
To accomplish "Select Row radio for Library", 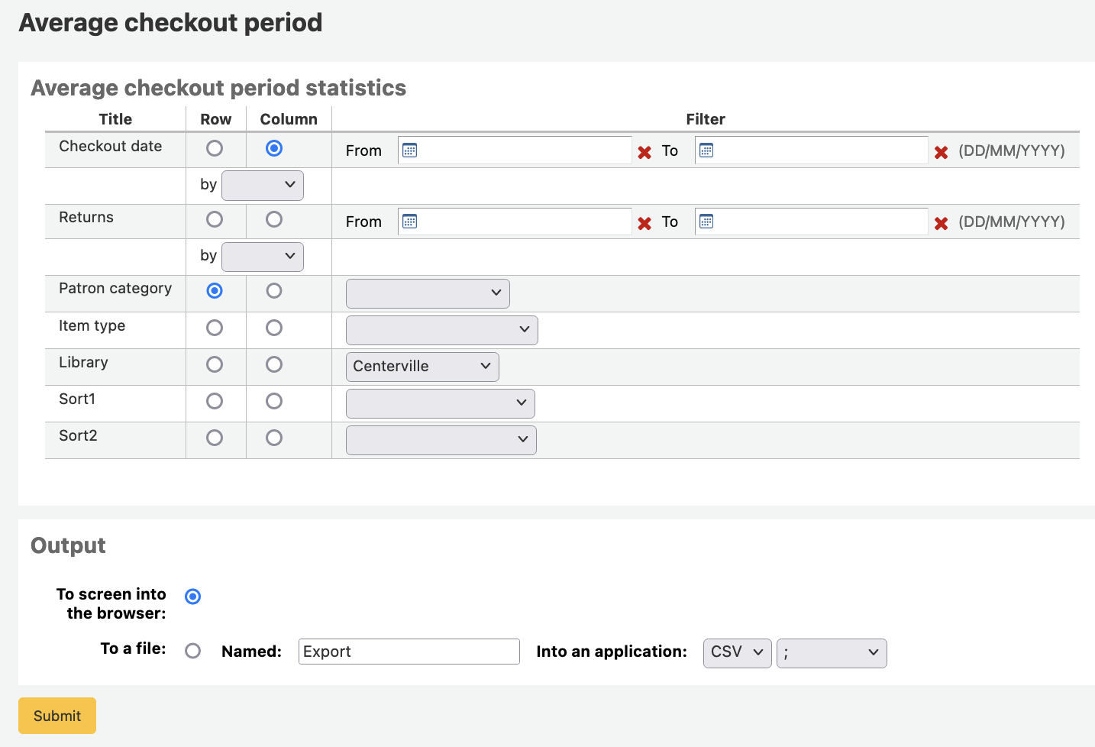I will tap(215, 364).
